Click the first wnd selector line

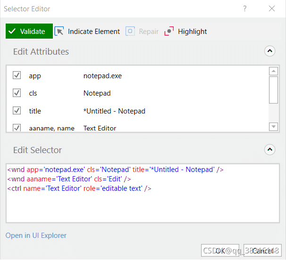tap(115, 170)
